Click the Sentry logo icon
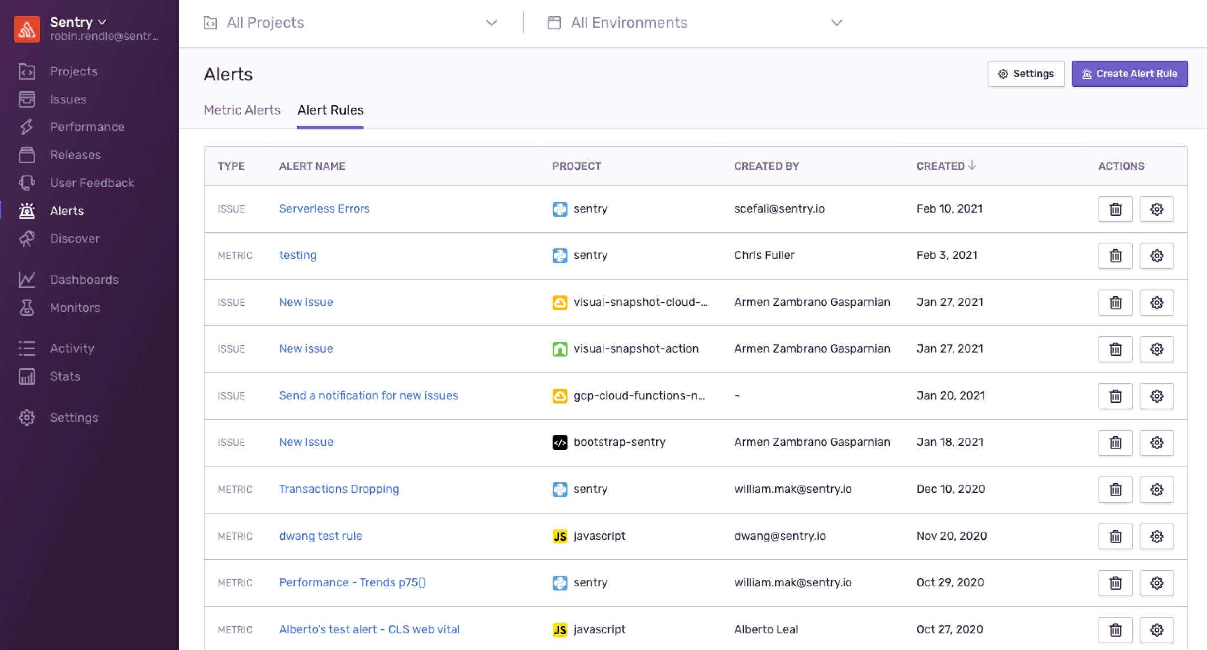The image size is (1207, 650). (x=27, y=29)
